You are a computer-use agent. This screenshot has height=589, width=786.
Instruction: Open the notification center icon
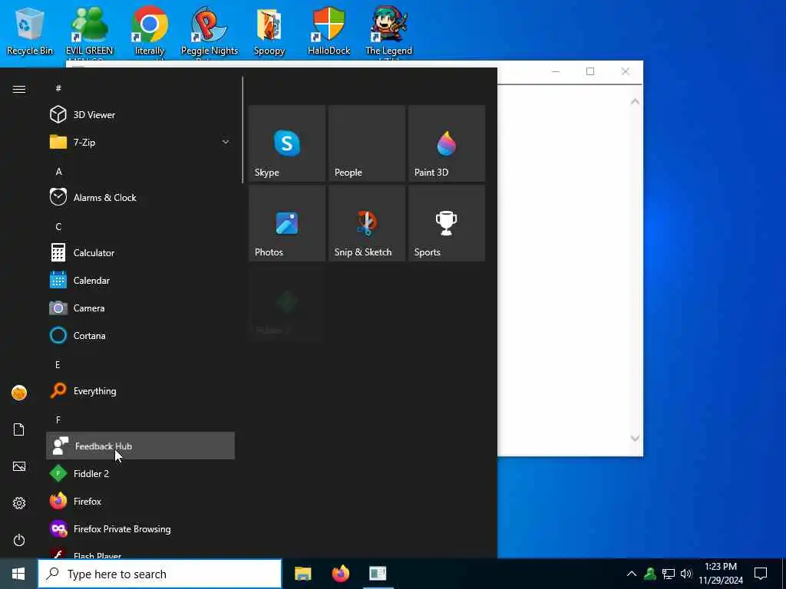[x=761, y=574]
